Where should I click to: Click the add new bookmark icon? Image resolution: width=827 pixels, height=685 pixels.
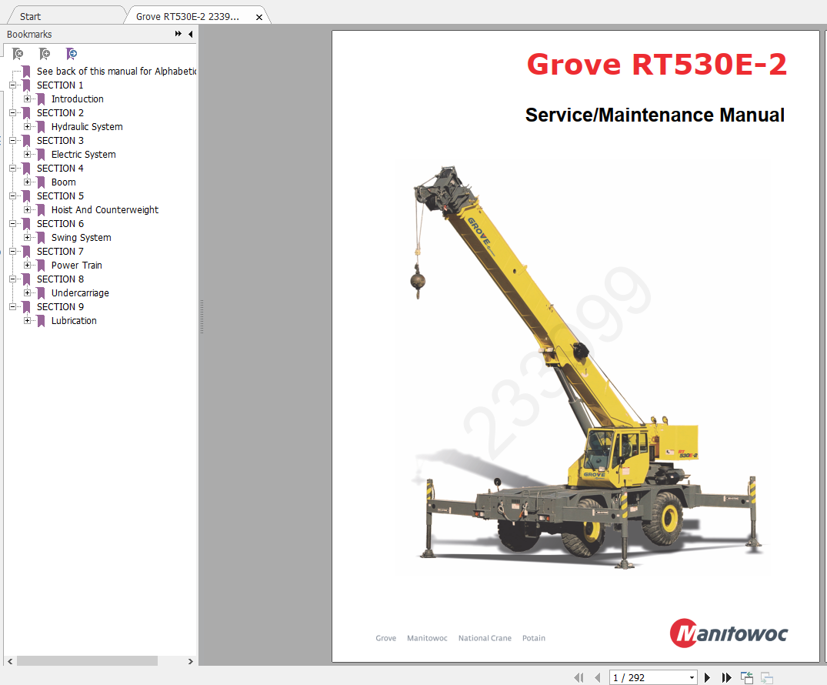pos(45,54)
